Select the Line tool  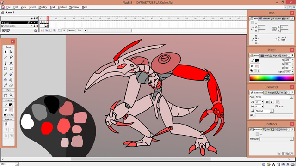(x=6, y=57)
